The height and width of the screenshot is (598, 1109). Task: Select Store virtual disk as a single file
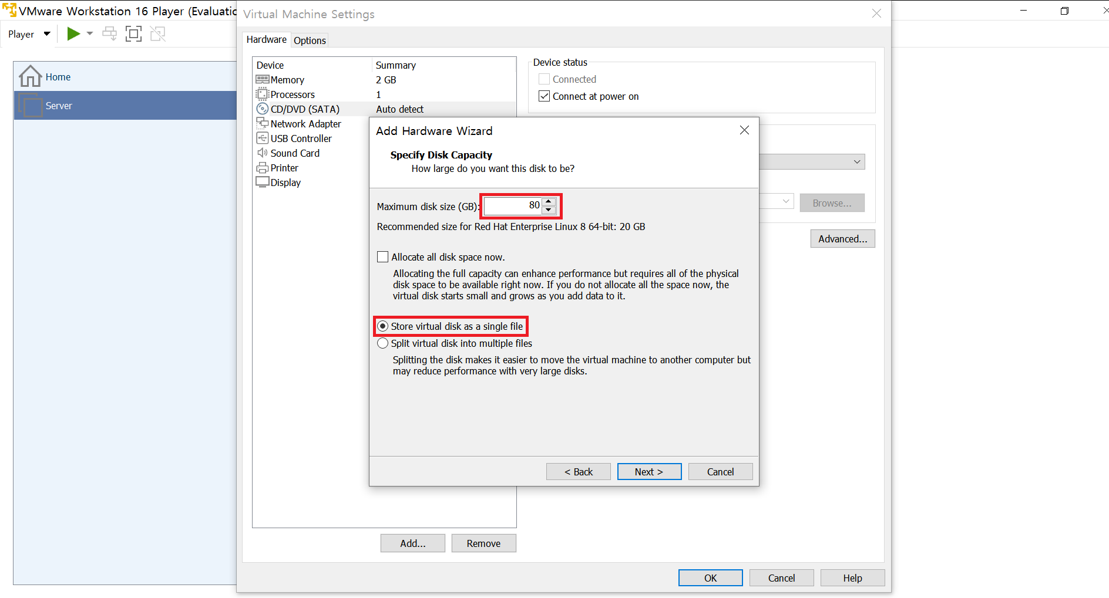[x=383, y=326]
